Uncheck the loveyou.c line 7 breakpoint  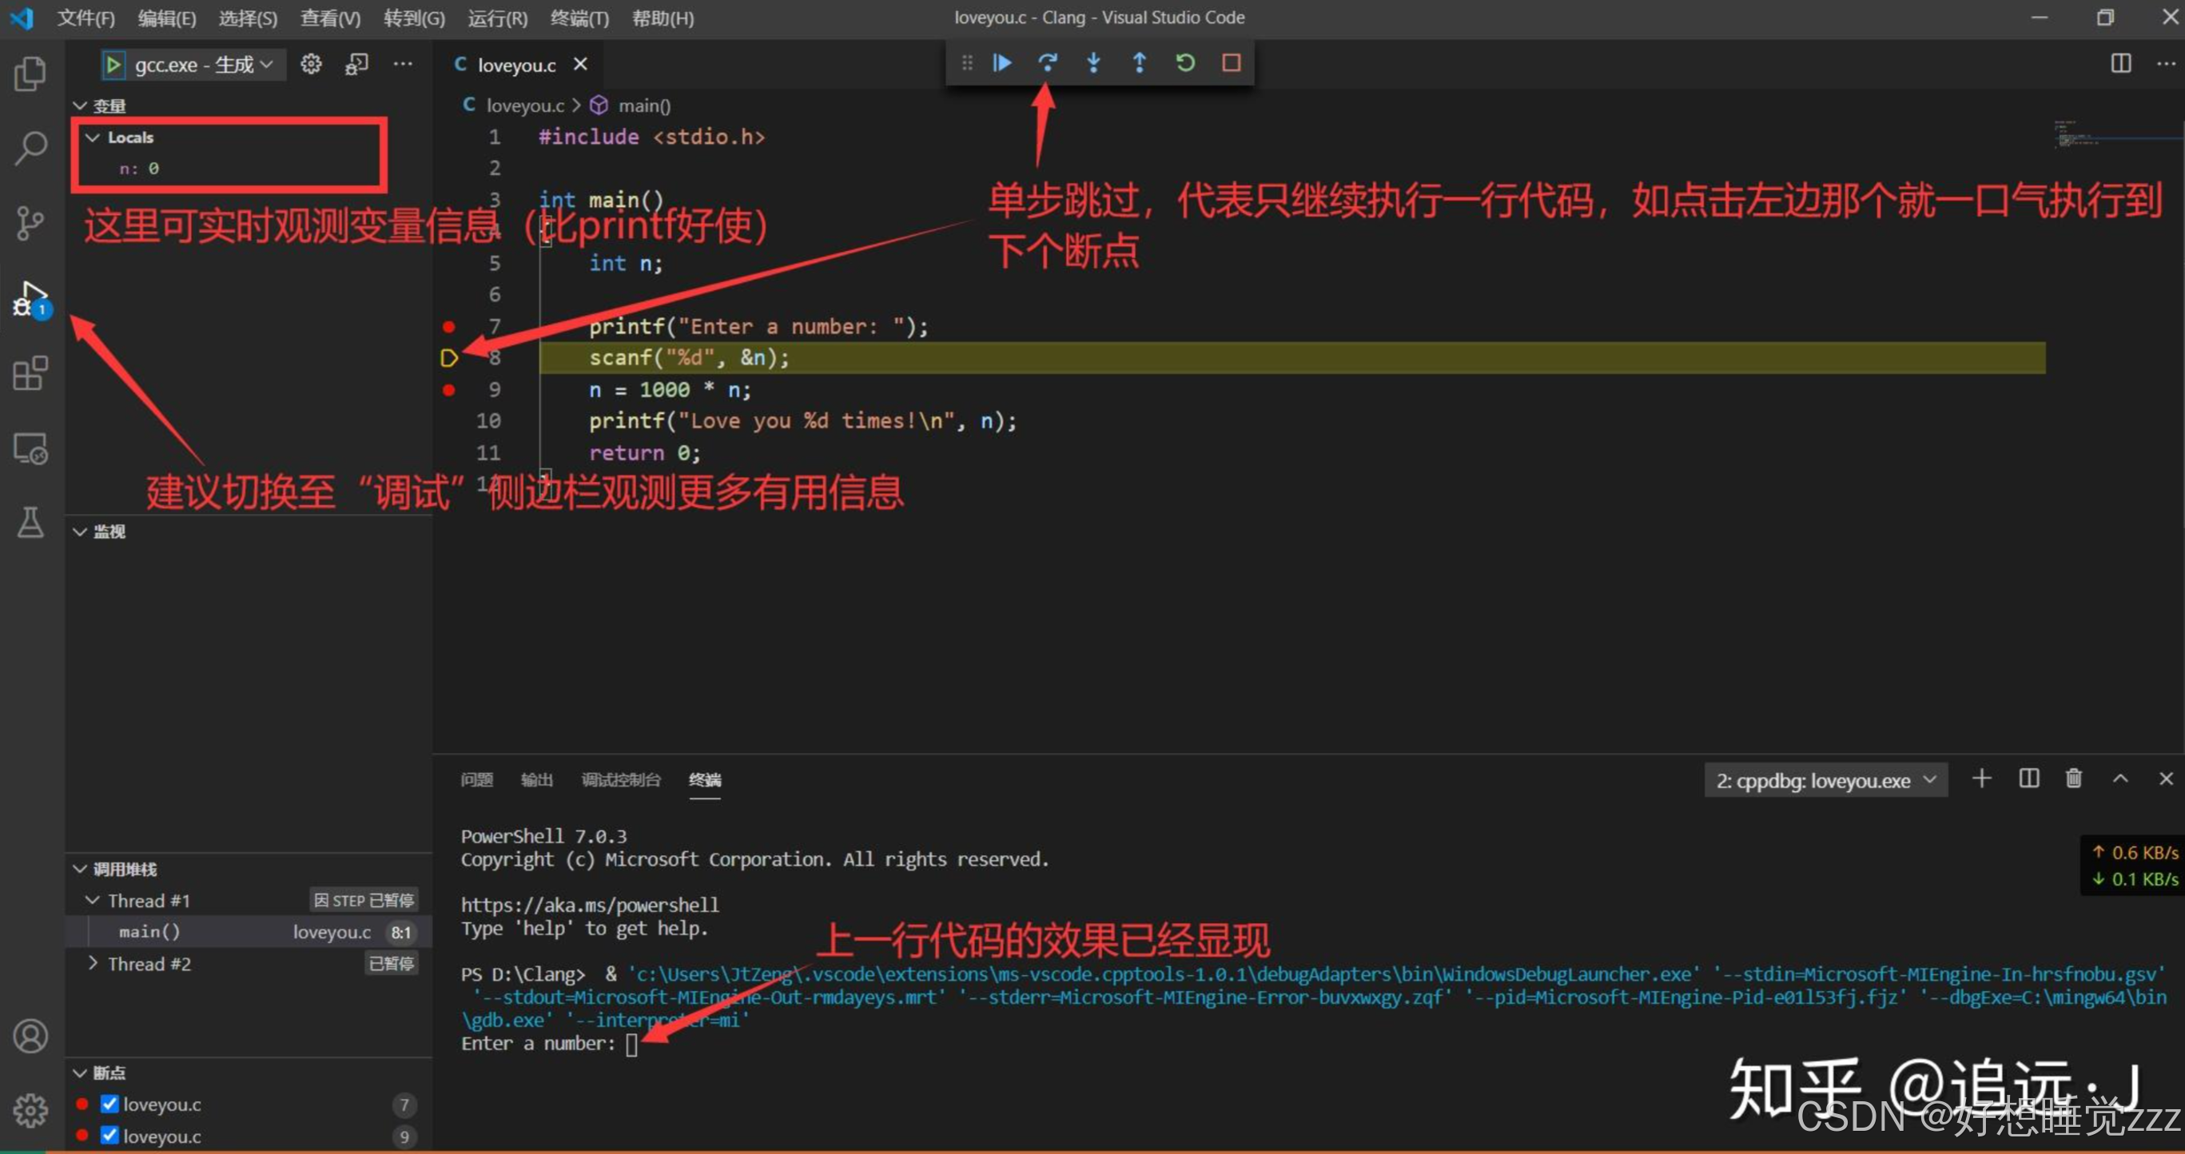(109, 1104)
